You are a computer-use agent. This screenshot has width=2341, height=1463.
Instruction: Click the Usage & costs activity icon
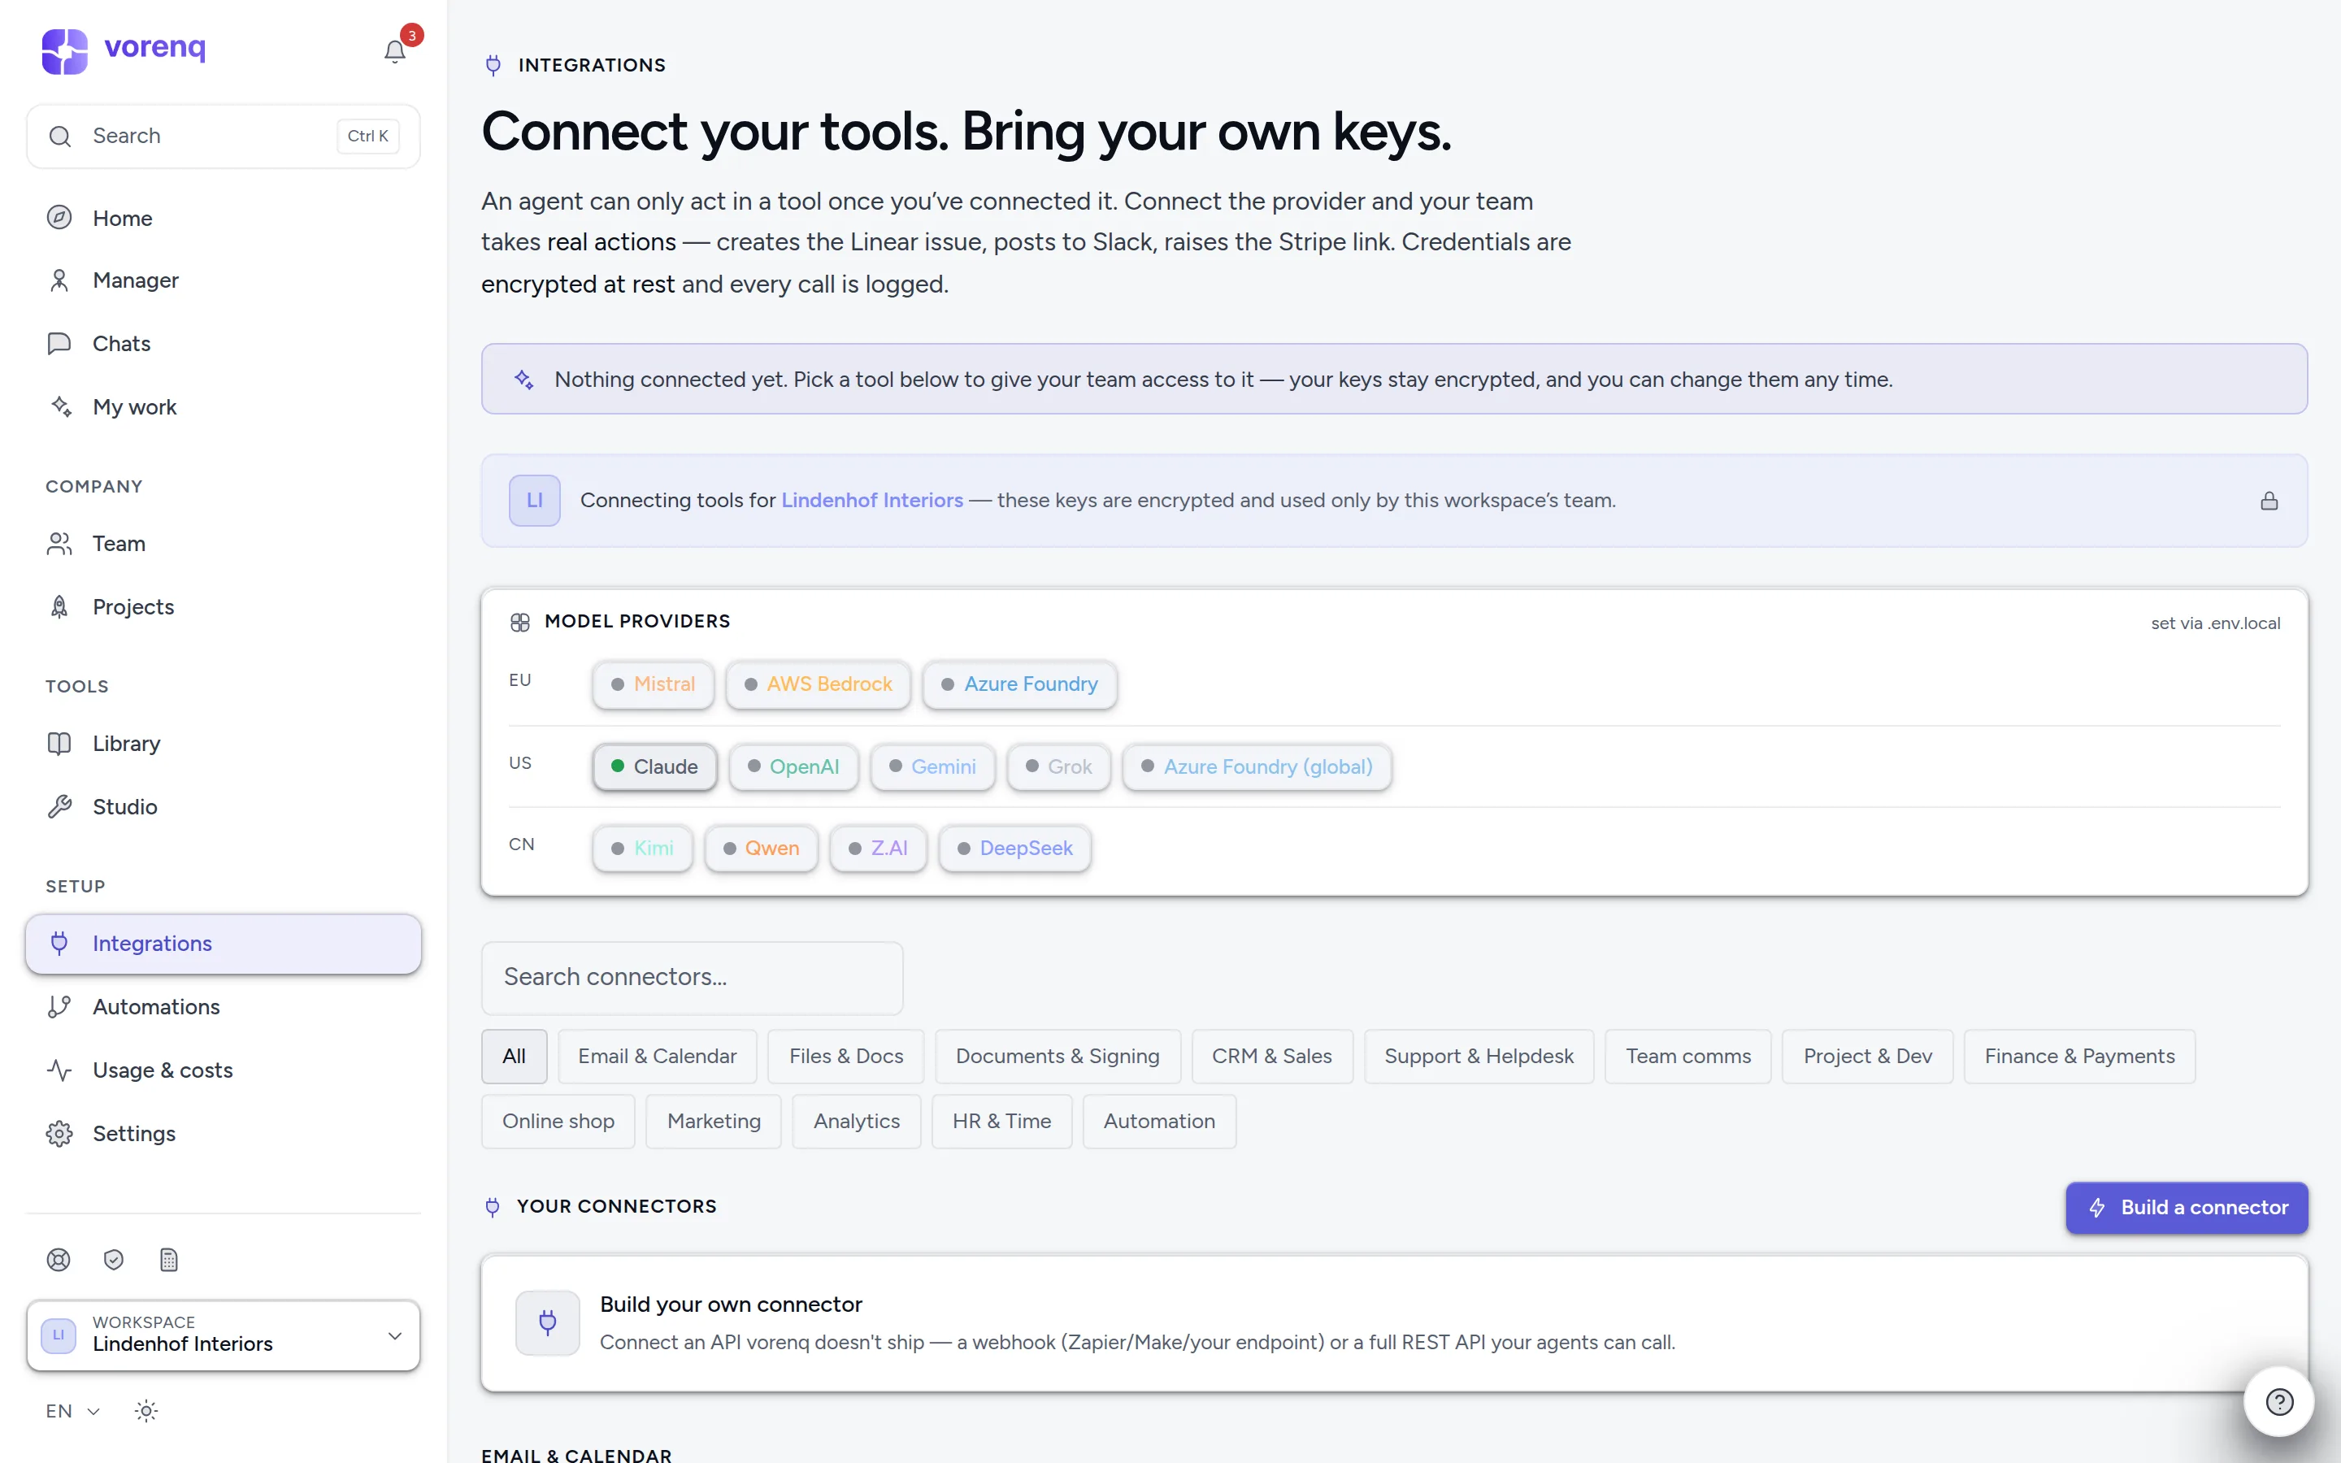pyautogui.click(x=59, y=1070)
